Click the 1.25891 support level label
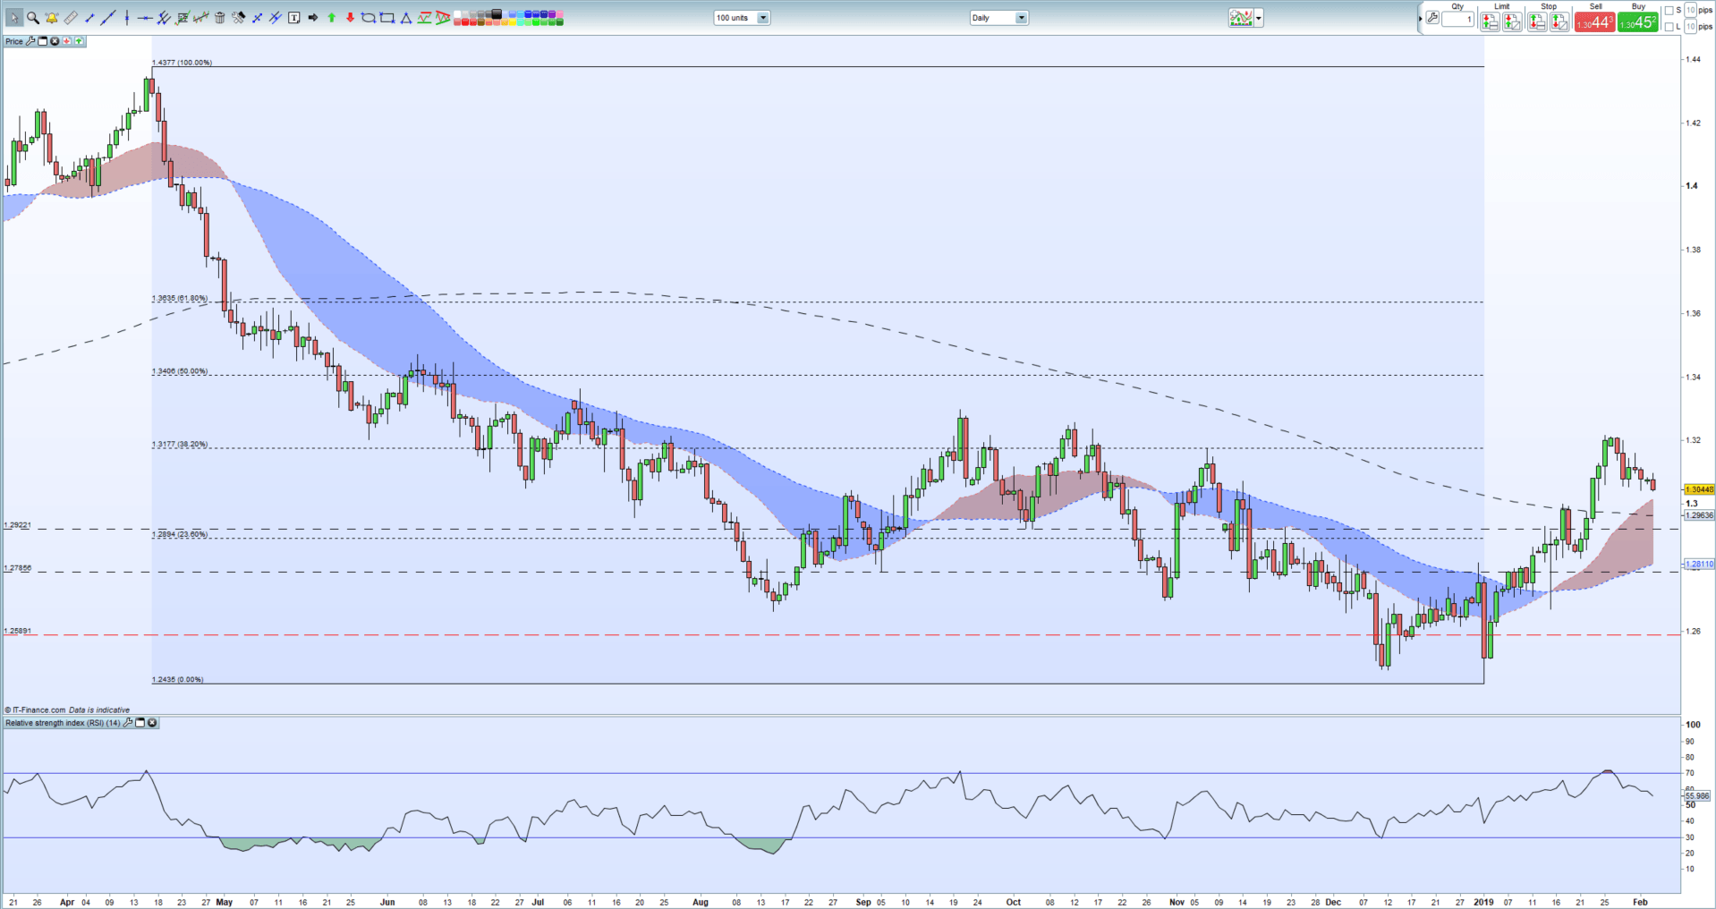 tap(18, 631)
